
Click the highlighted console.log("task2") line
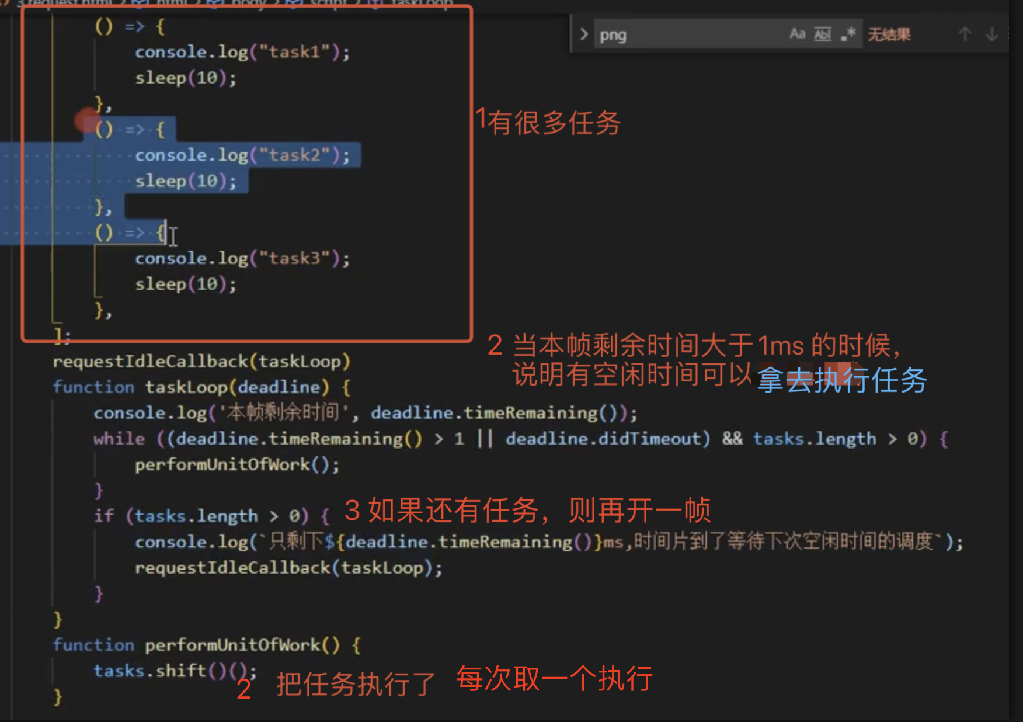coord(242,155)
